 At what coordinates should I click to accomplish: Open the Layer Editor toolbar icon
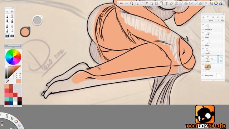coord(206,3)
